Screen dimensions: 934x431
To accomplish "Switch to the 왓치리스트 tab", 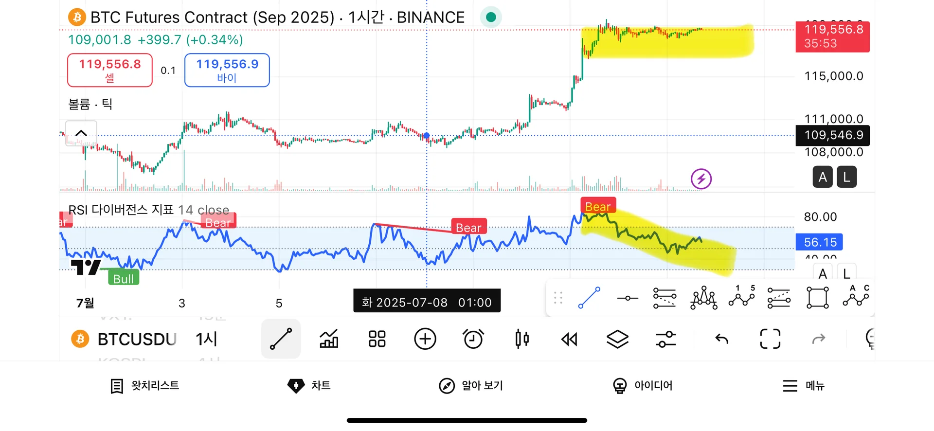I will [x=145, y=386].
